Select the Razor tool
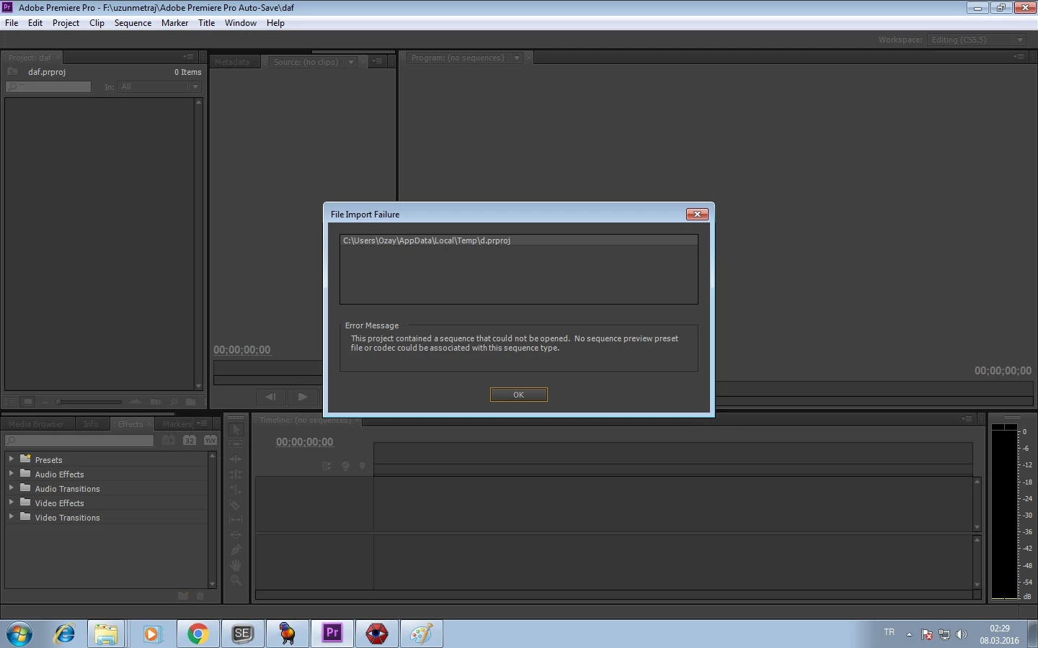The height and width of the screenshot is (648, 1038). [236, 505]
